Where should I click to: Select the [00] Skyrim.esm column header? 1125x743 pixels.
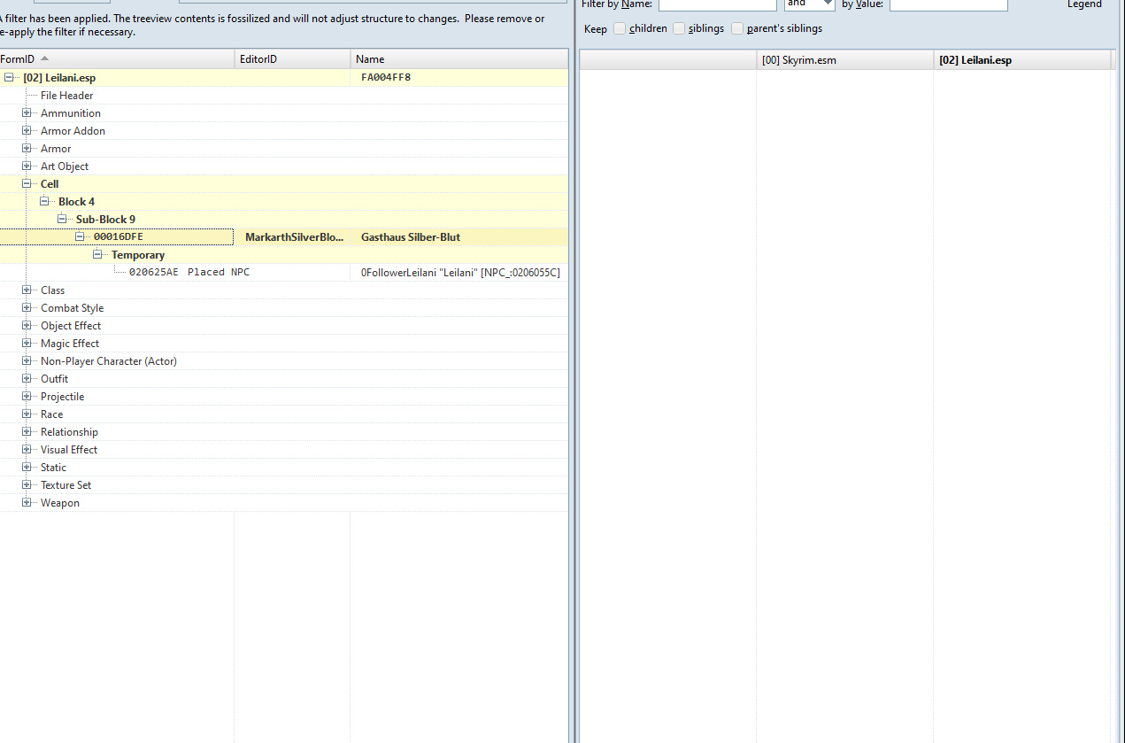(844, 60)
